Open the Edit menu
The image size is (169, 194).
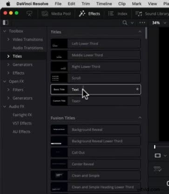coord(71,4)
